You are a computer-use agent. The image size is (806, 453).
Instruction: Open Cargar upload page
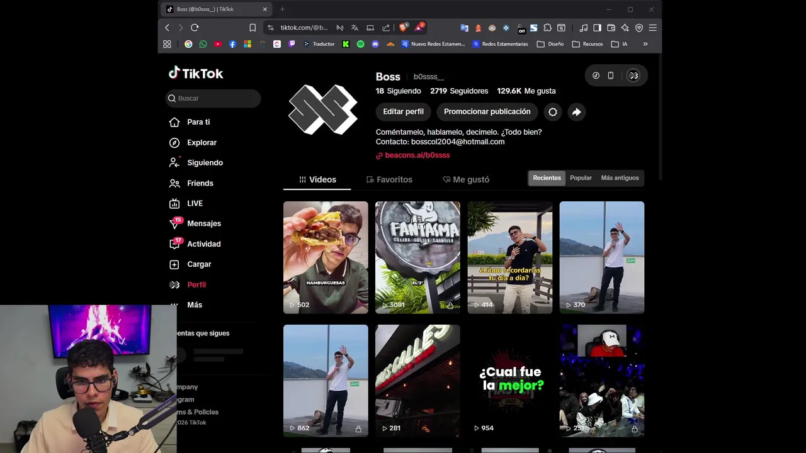(x=190, y=264)
